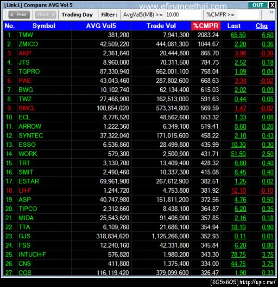
Task: Click the Chg column header link
Action: pyautogui.click(x=261, y=26)
